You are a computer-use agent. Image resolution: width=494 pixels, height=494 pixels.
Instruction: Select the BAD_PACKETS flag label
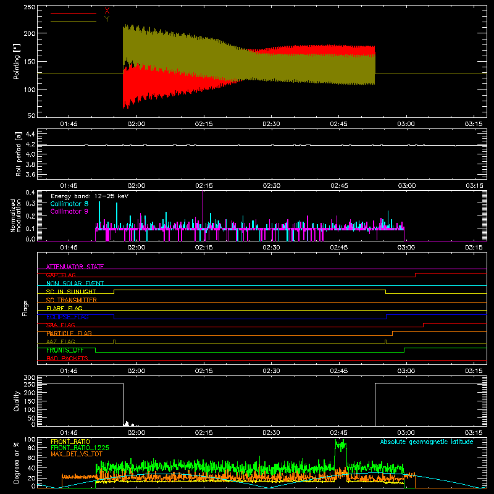(x=67, y=358)
